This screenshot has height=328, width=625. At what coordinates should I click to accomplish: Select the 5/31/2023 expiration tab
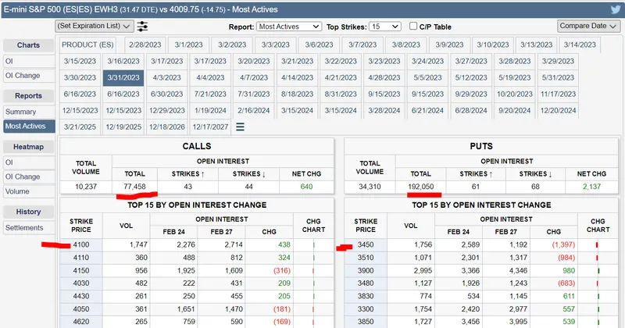pyautogui.click(x=558, y=78)
